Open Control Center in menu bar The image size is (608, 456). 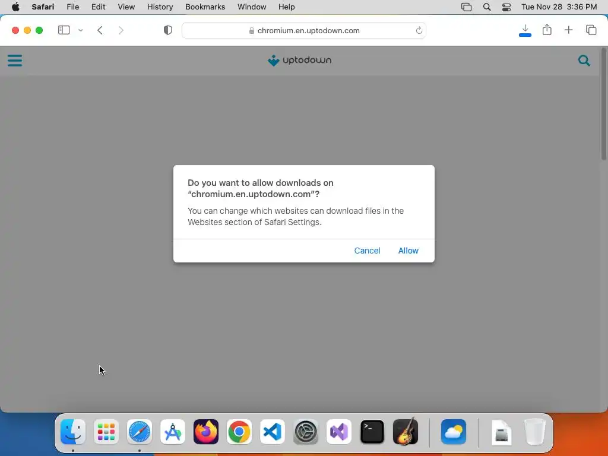tap(506, 7)
